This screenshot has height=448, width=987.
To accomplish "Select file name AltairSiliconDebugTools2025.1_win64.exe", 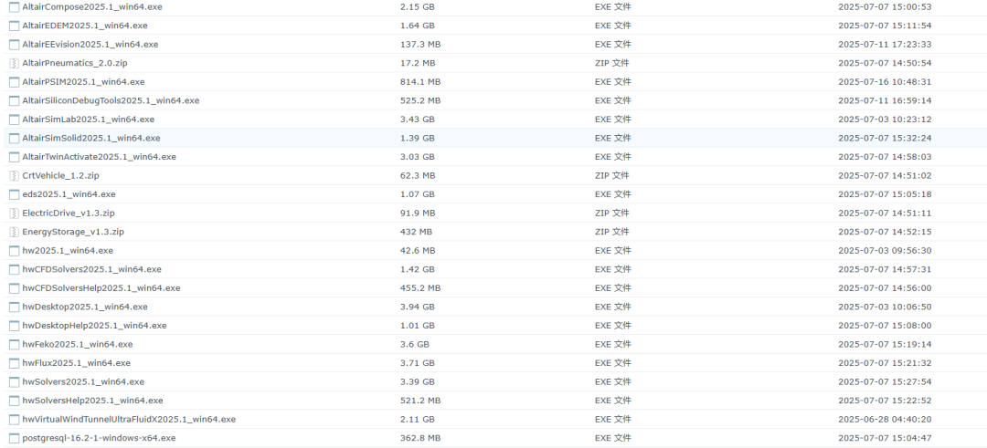I will point(111,100).
